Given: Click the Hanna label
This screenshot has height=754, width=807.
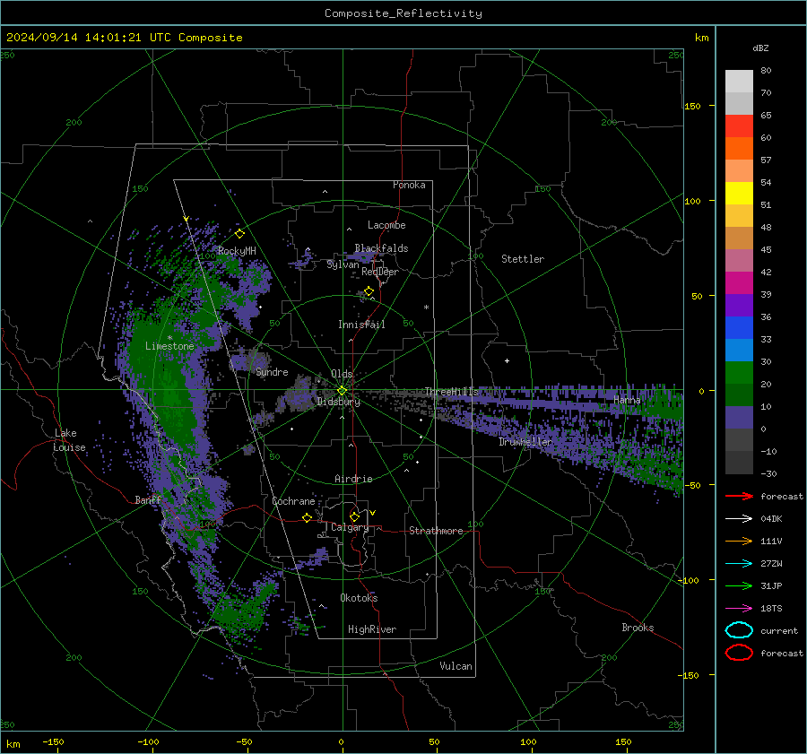Looking at the screenshot, I should click(x=627, y=400).
